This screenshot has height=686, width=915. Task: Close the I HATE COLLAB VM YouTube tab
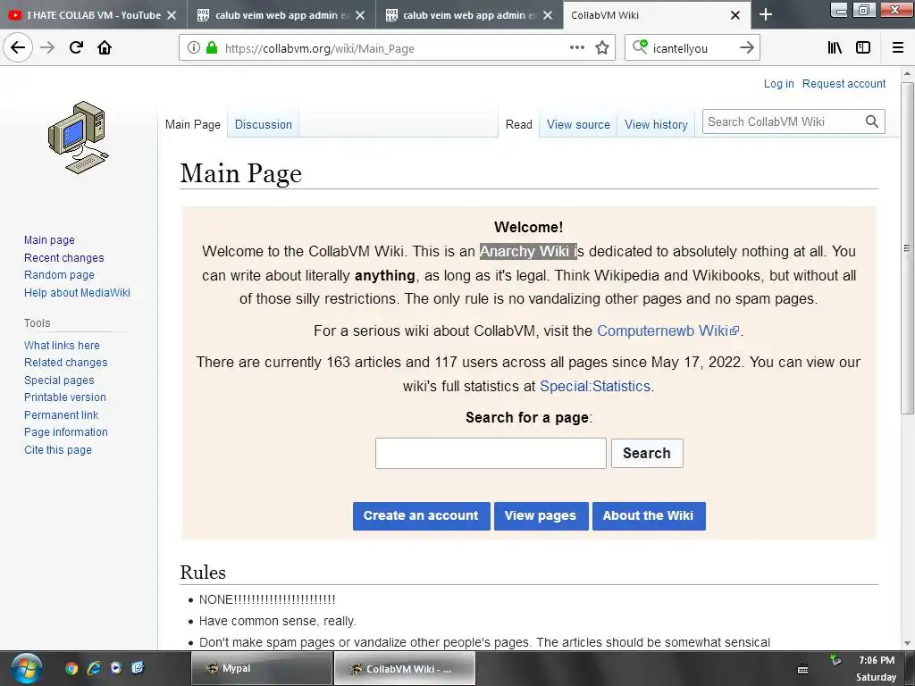172,15
